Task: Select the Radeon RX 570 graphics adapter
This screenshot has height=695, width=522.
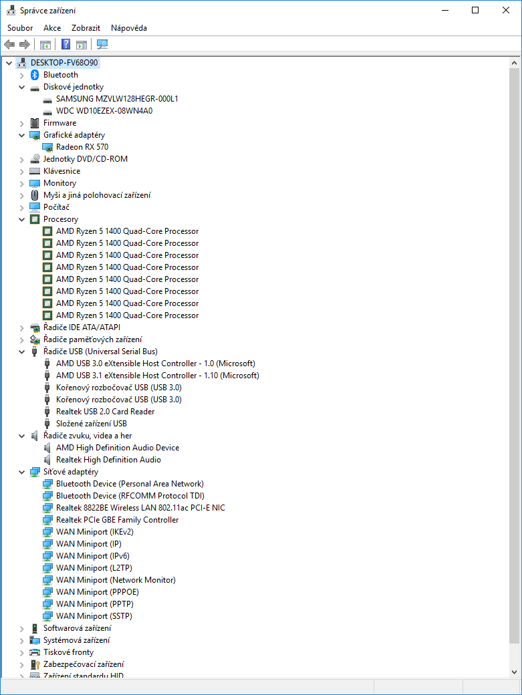Action: pos(82,147)
